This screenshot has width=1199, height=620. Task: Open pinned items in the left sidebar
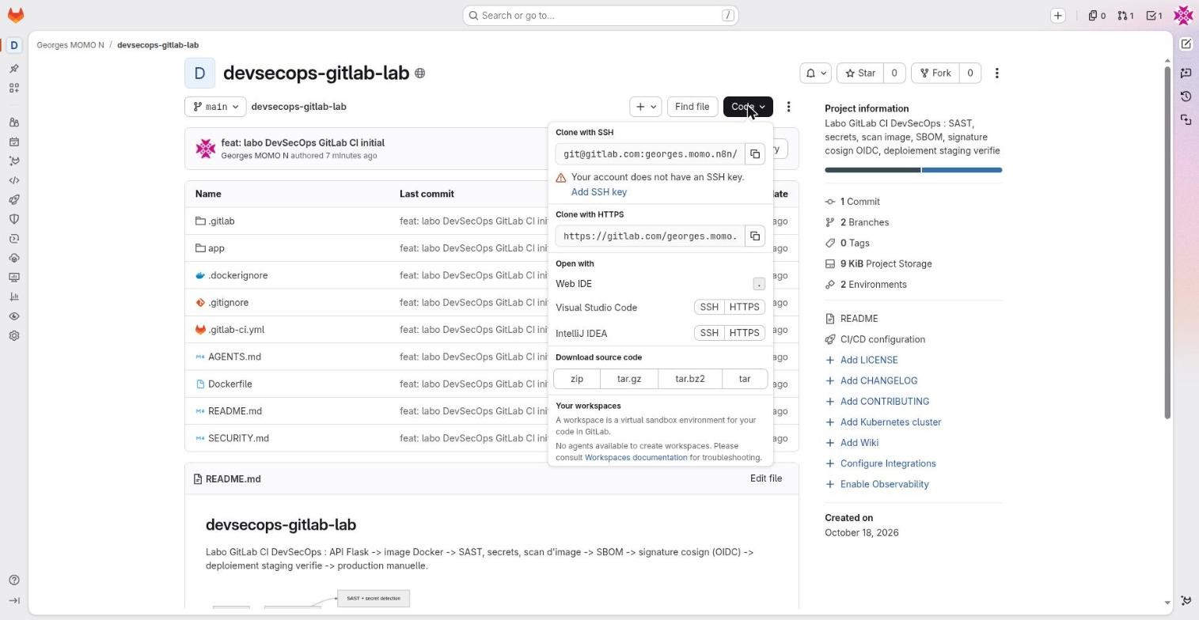coord(13,69)
